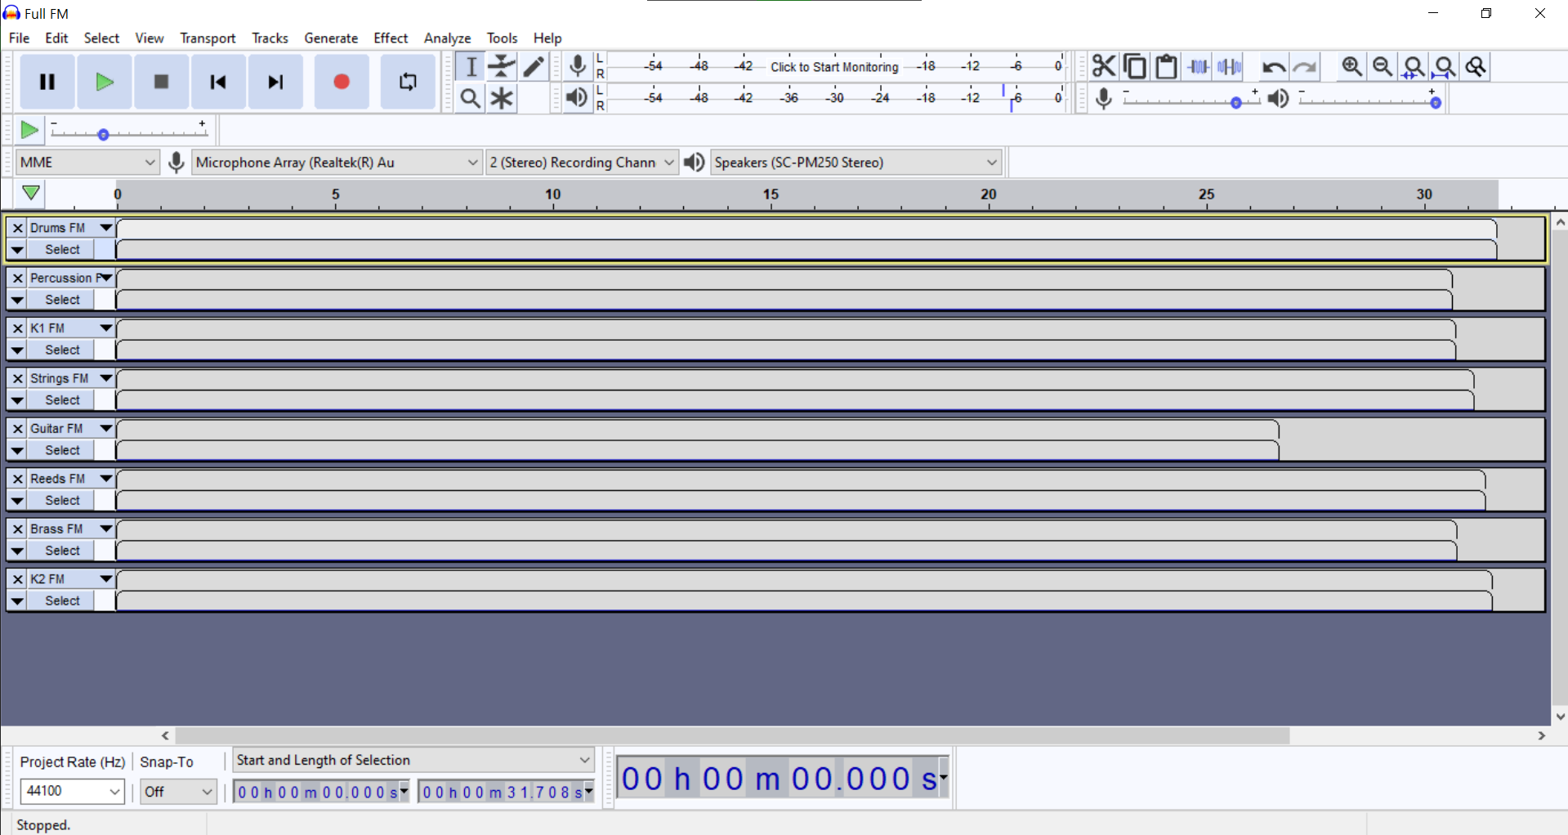Fit whole project to window width
Image resolution: width=1568 pixels, height=835 pixels.
click(x=1445, y=66)
